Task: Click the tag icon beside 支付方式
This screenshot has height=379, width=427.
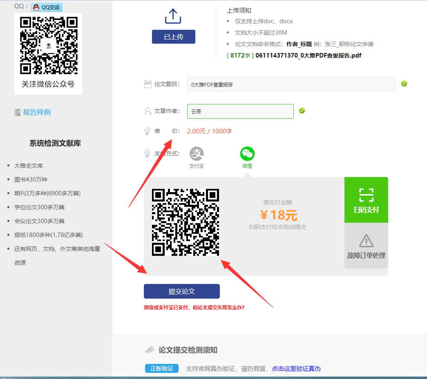Action: click(x=147, y=153)
